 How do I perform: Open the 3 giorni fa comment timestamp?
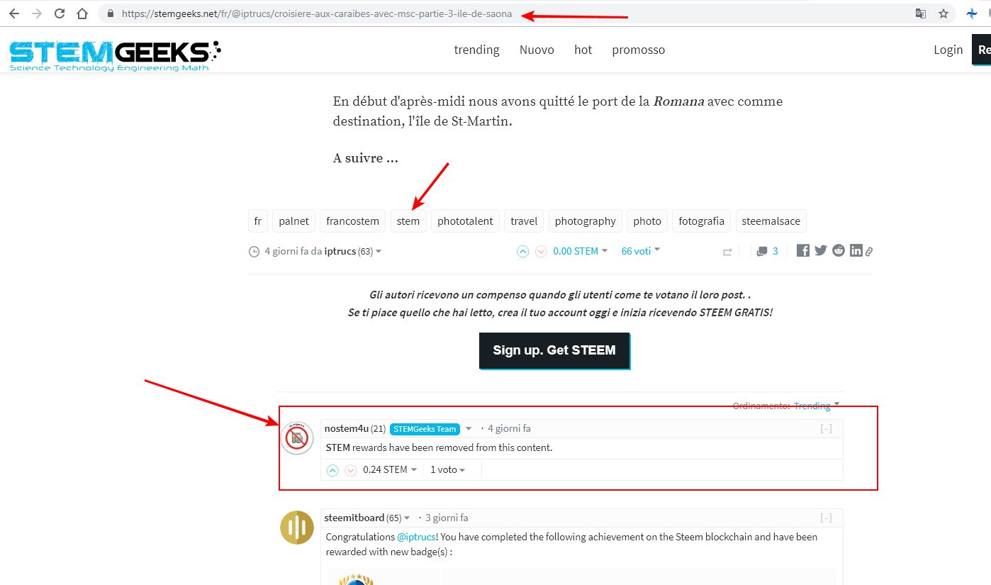pos(447,518)
